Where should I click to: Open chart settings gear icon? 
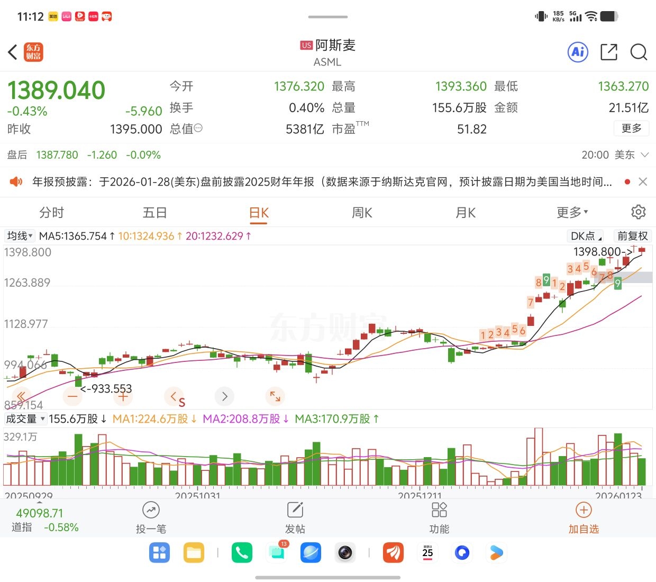click(x=639, y=212)
